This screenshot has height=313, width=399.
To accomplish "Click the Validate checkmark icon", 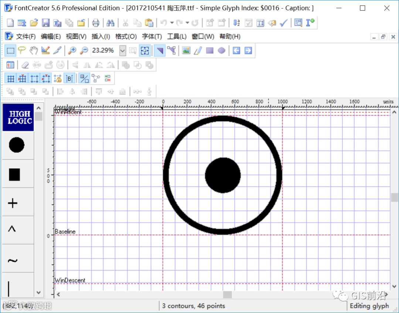I will [284, 23].
